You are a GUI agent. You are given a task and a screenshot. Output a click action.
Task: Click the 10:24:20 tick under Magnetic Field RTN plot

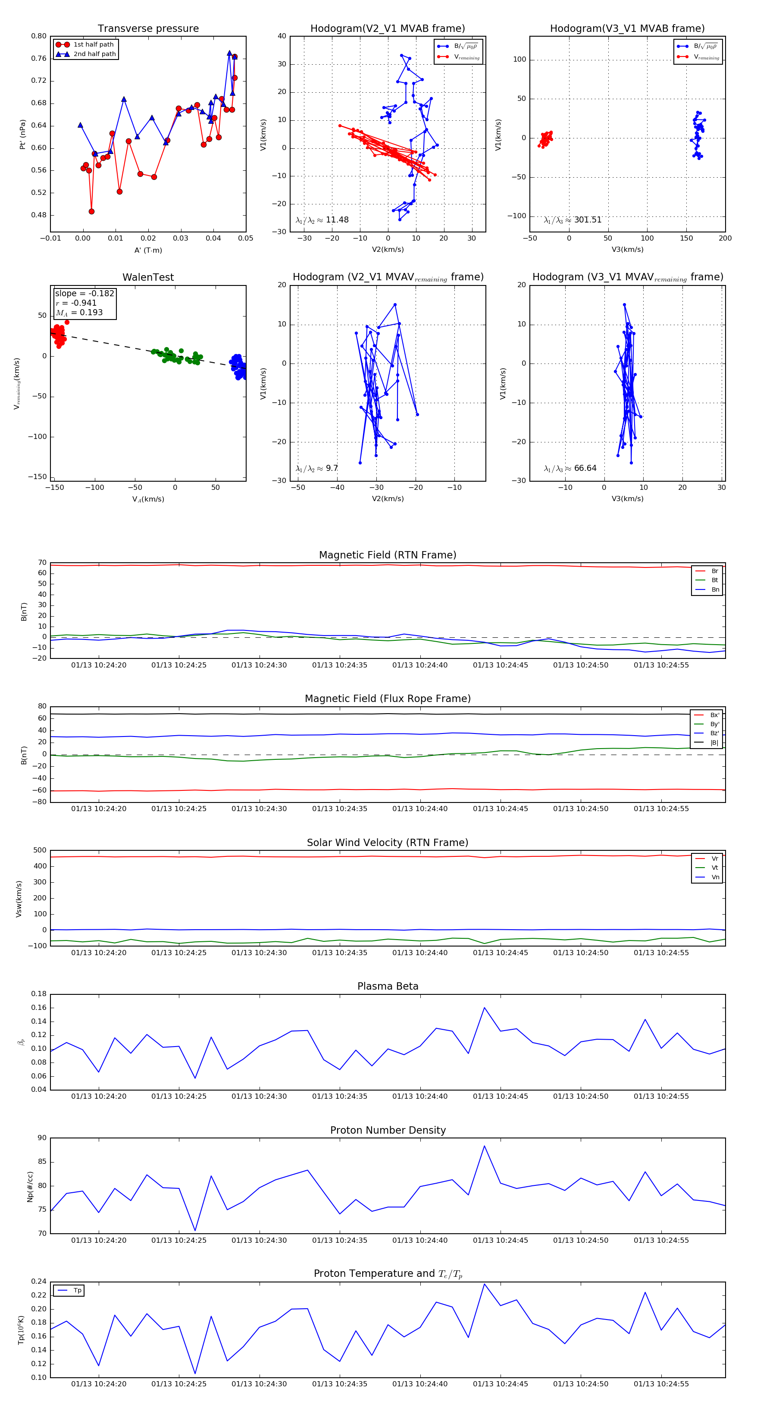(98, 665)
